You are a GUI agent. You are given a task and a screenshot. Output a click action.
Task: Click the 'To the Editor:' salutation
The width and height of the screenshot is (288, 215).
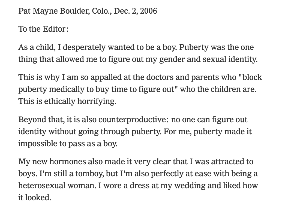(x=43, y=29)
